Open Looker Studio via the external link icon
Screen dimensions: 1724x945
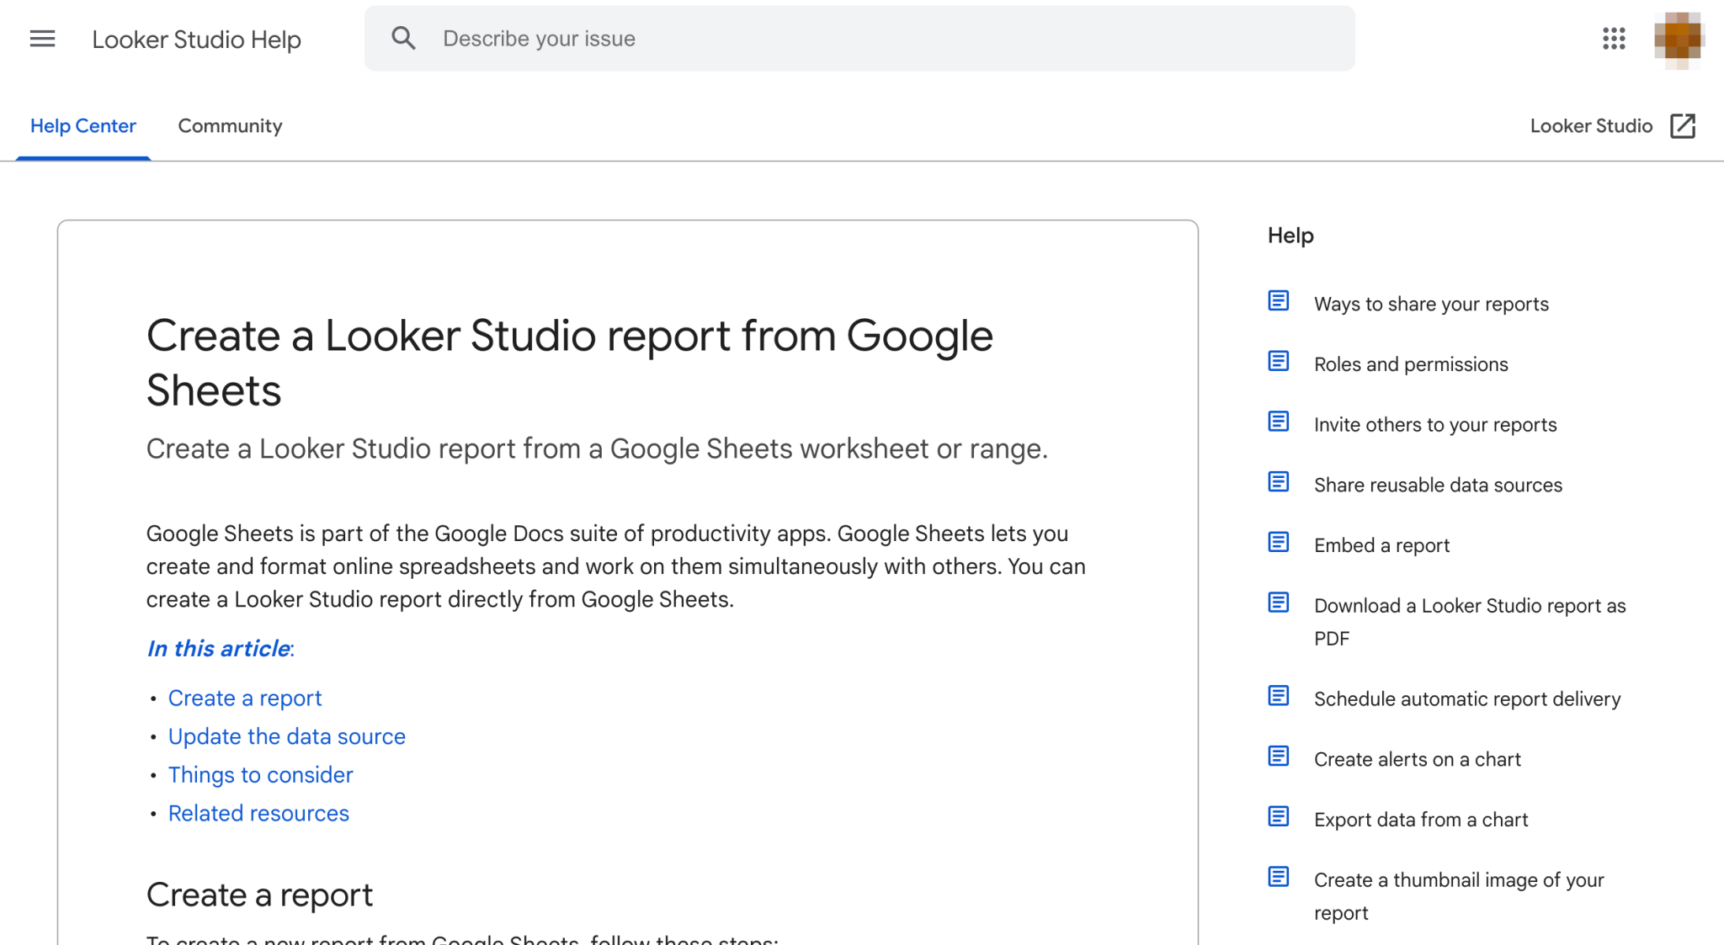(1682, 125)
